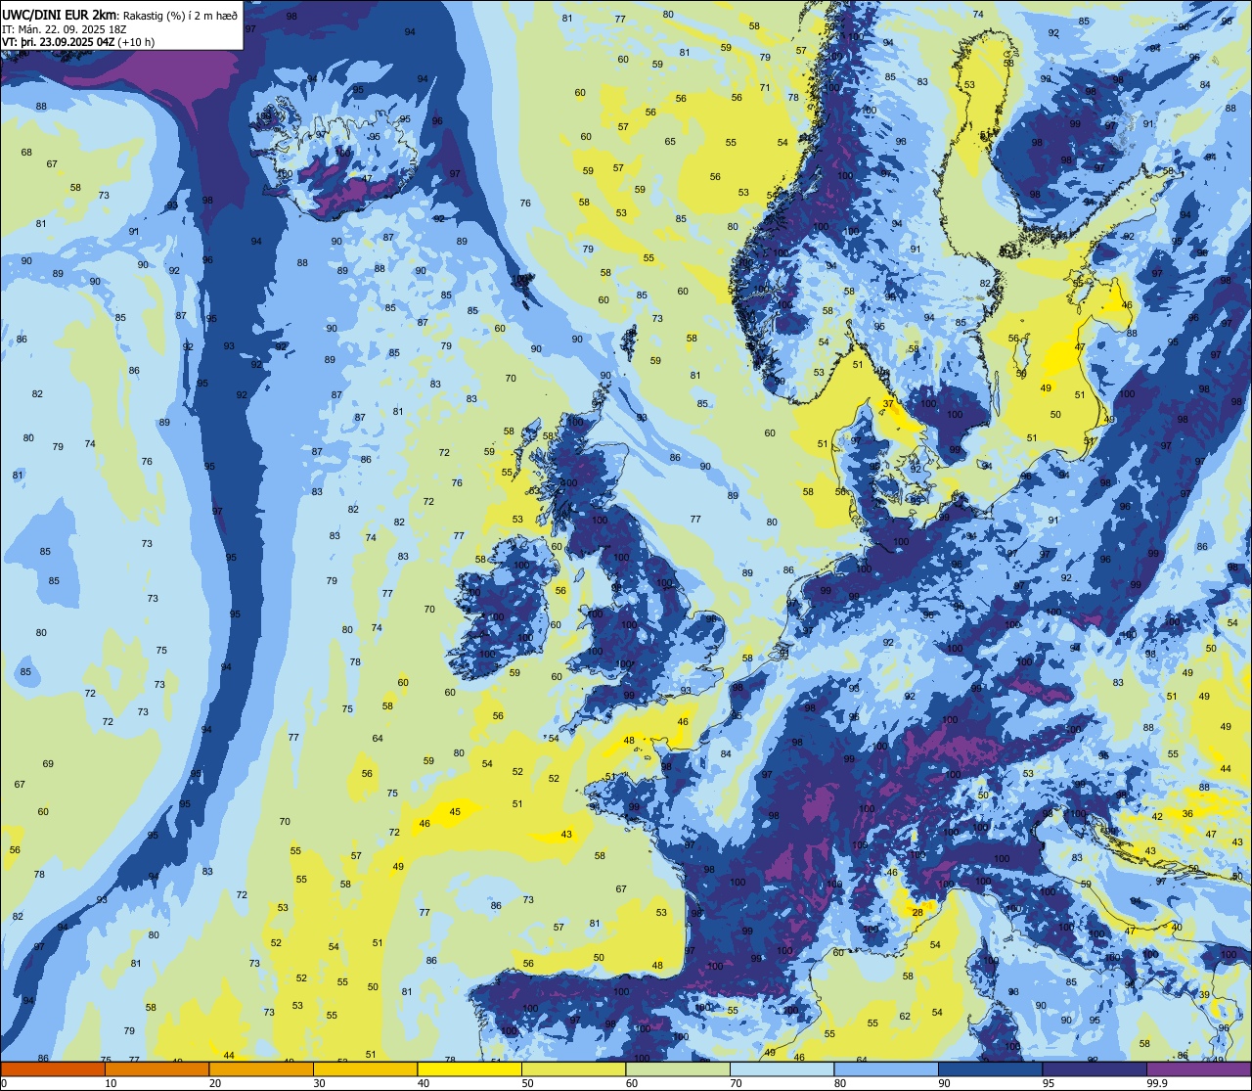Click the amber 20–30 legend swatch

coord(261,1069)
